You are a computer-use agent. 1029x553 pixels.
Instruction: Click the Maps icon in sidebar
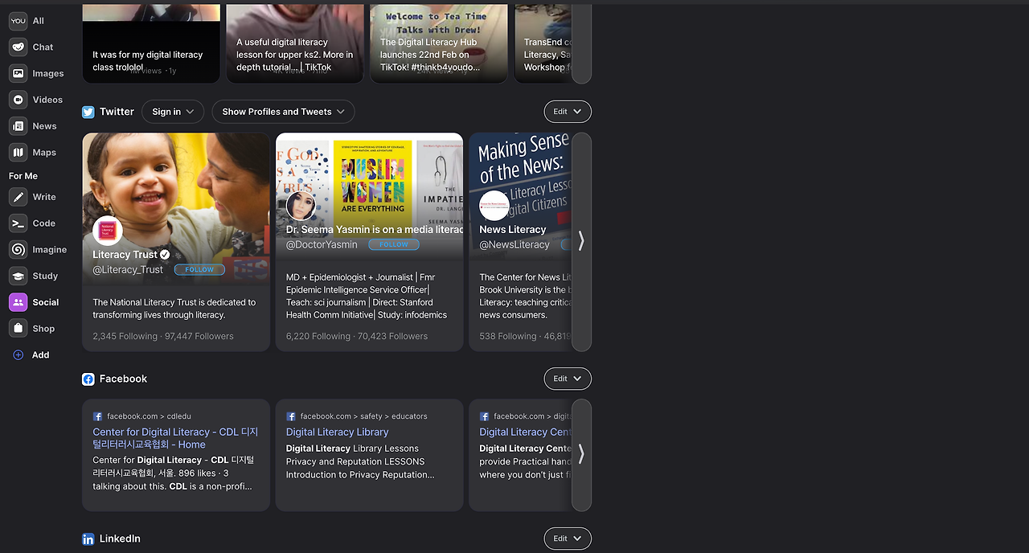coord(18,152)
